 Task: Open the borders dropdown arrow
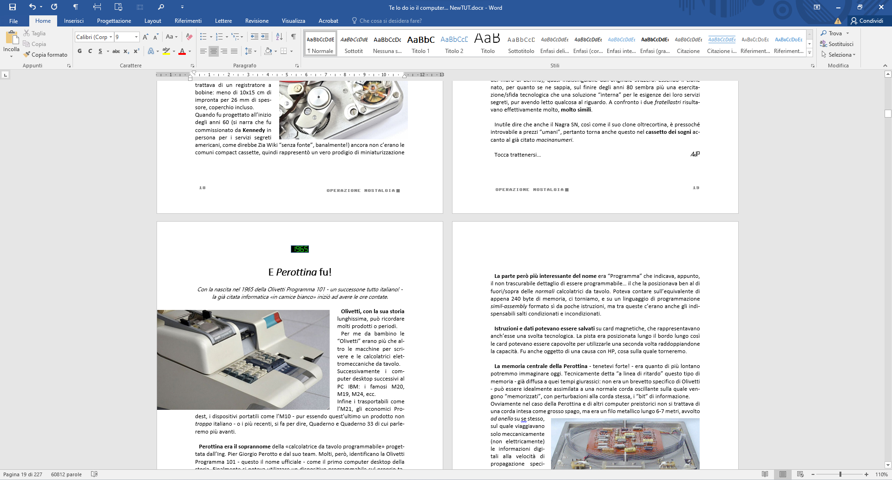[x=291, y=51]
